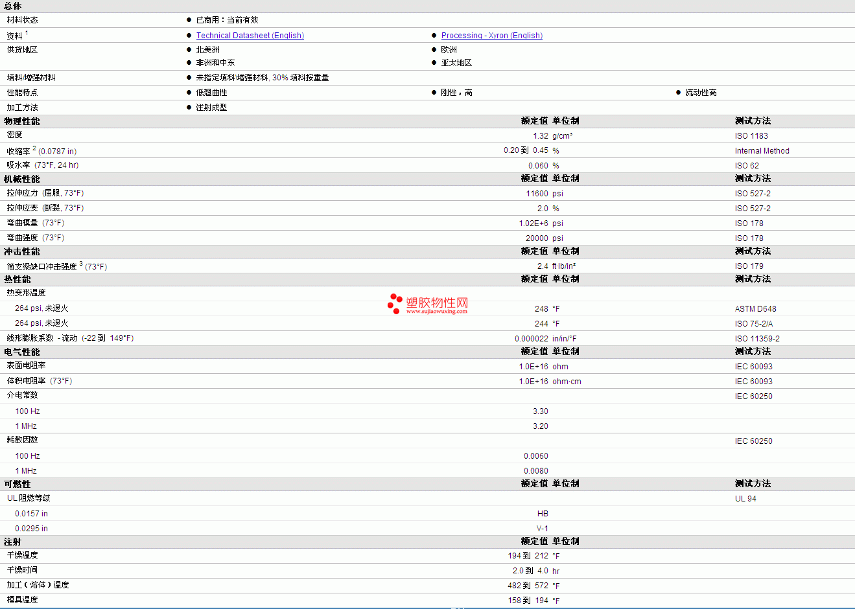This screenshot has height=609, width=855.
Task: Select the method 注射成型
Action: pyautogui.click(x=212, y=108)
